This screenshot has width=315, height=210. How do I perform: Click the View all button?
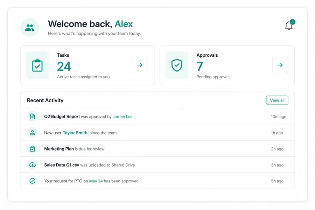(x=277, y=100)
